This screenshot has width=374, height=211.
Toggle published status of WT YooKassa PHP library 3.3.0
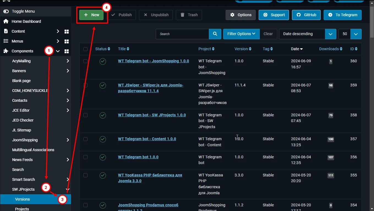tap(103, 175)
